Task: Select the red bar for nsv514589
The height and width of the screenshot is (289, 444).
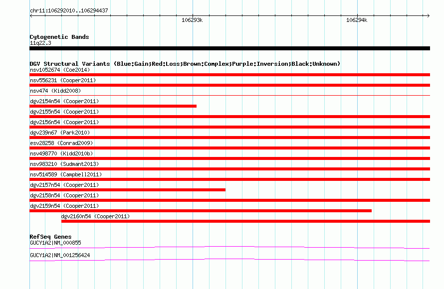Action: [x=229, y=179]
